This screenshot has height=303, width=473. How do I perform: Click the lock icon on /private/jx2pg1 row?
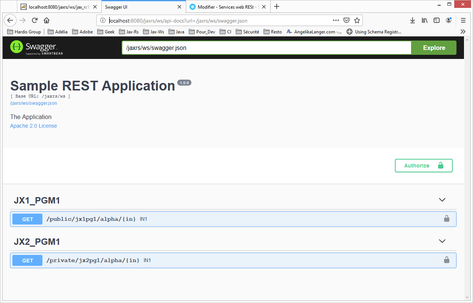(446, 260)
